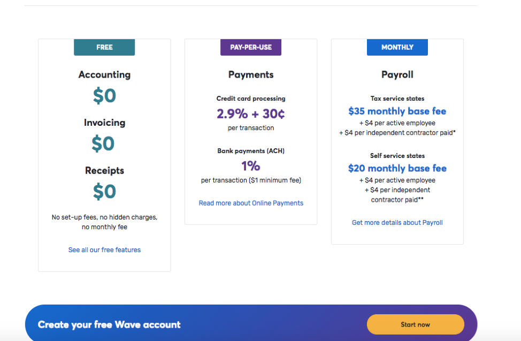Click the Start now button
521x341 pixels.
[415, 324]
